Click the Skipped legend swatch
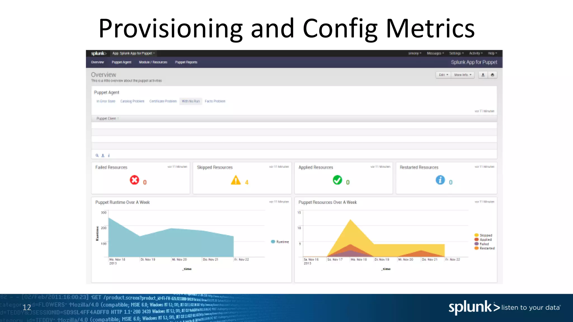Image resolution: width=573 pixels, height=322 pixels. [x=476, y=235]
